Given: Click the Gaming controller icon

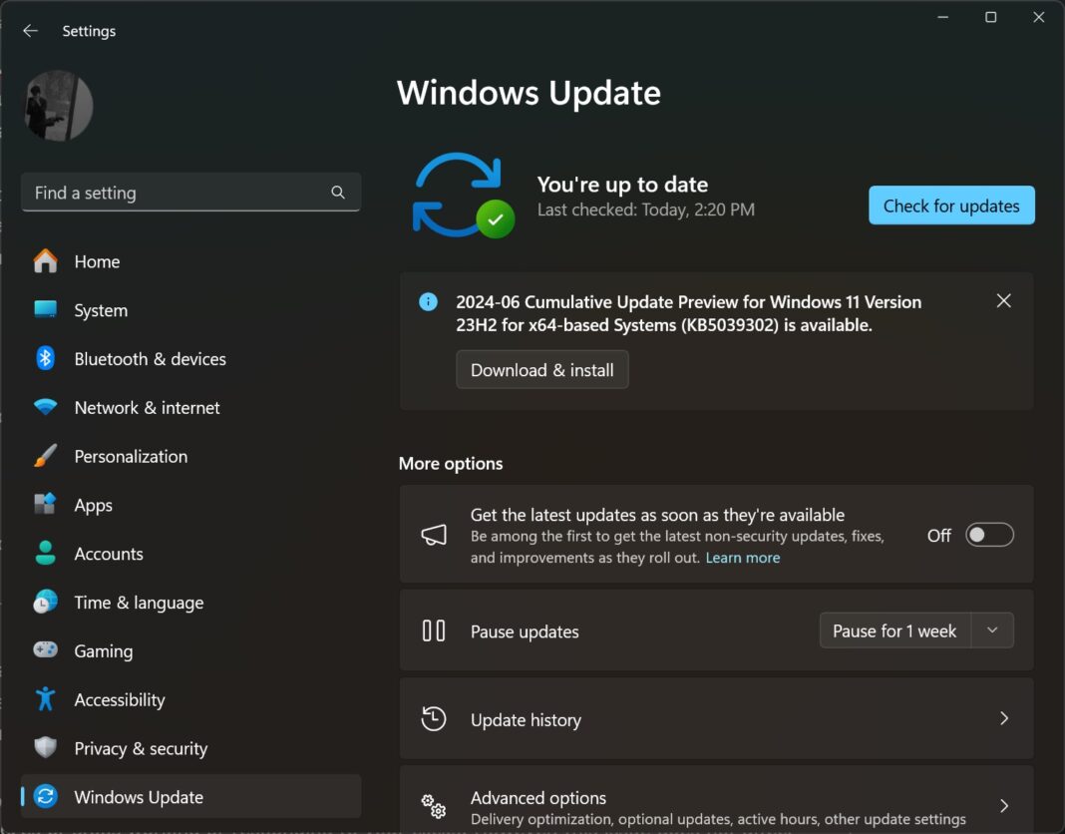Looking at the screenshot, I should pos(46,650).
